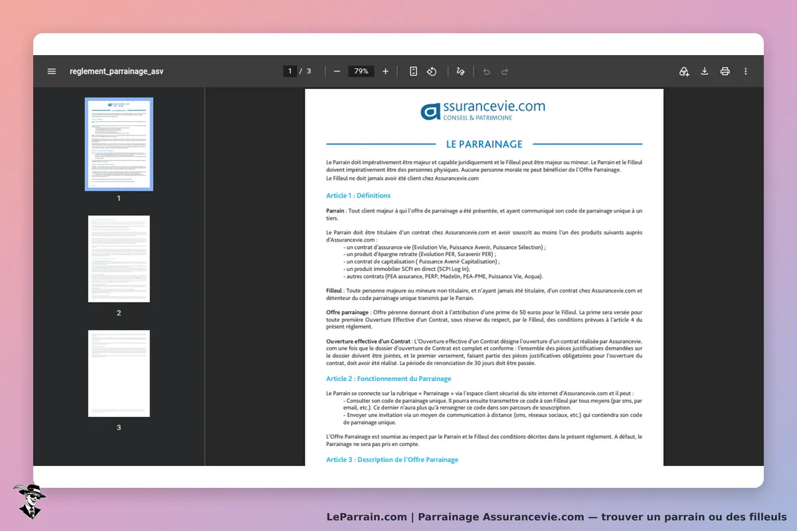The width and height of the screenshot is (797, 531).
Task: Click the assurancevie.com logo in document
Action: pyautogui.click(x=484, y=110)
